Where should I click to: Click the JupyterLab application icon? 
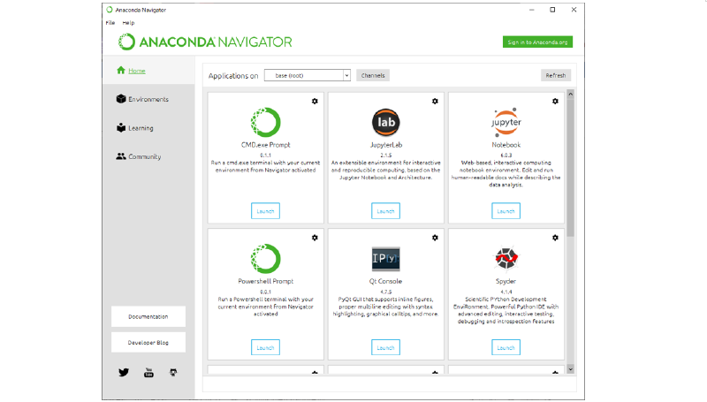pyautogui.click(x=385, y=122)
